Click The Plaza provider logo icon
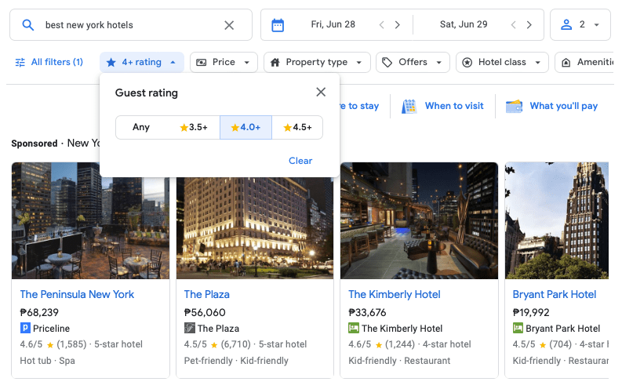 [x=190, y=328]
